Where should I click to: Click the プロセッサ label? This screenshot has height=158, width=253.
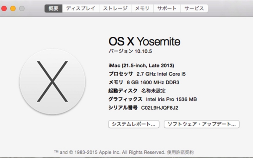point(121,74)
